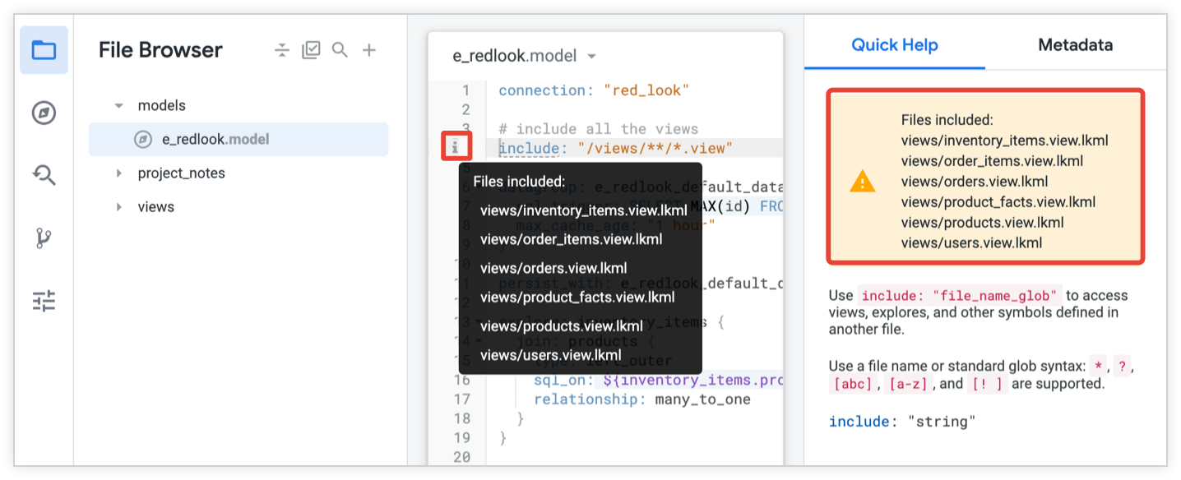The height and width of the screenshot is (480, 1181).
Task: Click the collapse all folders icon
Action: tap(282, 50)
